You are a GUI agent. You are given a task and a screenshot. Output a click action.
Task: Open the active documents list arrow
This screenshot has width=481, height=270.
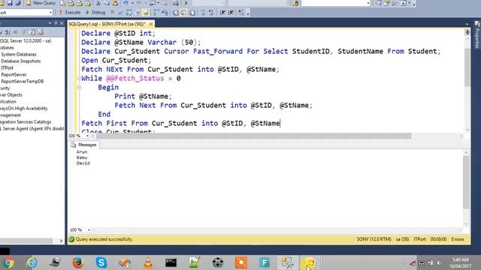(x=467, y=24)
